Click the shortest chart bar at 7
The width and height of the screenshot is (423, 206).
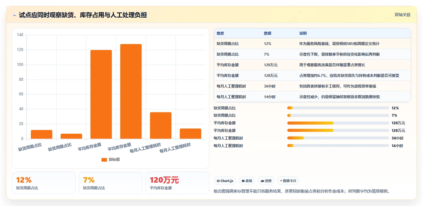71,136
